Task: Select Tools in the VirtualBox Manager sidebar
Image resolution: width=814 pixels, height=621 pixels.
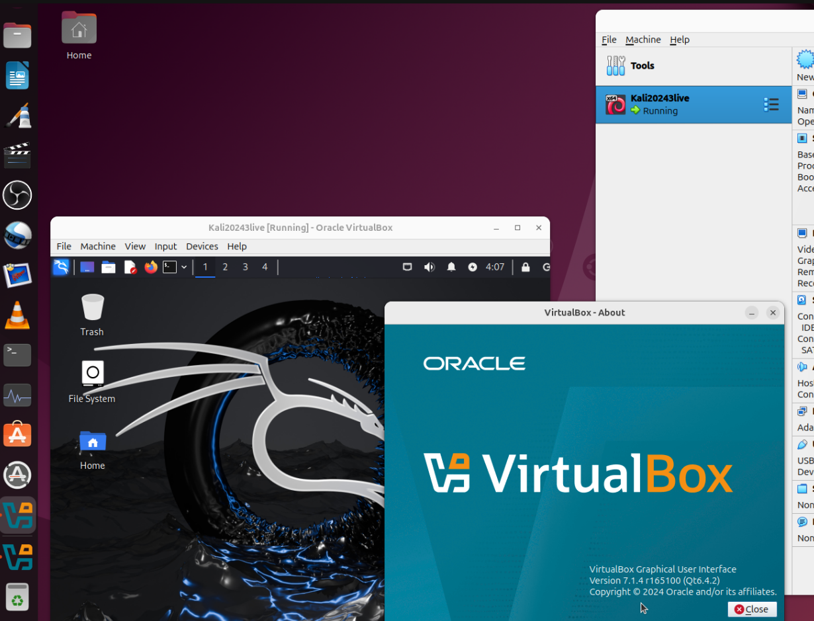Action: (642, 65)
